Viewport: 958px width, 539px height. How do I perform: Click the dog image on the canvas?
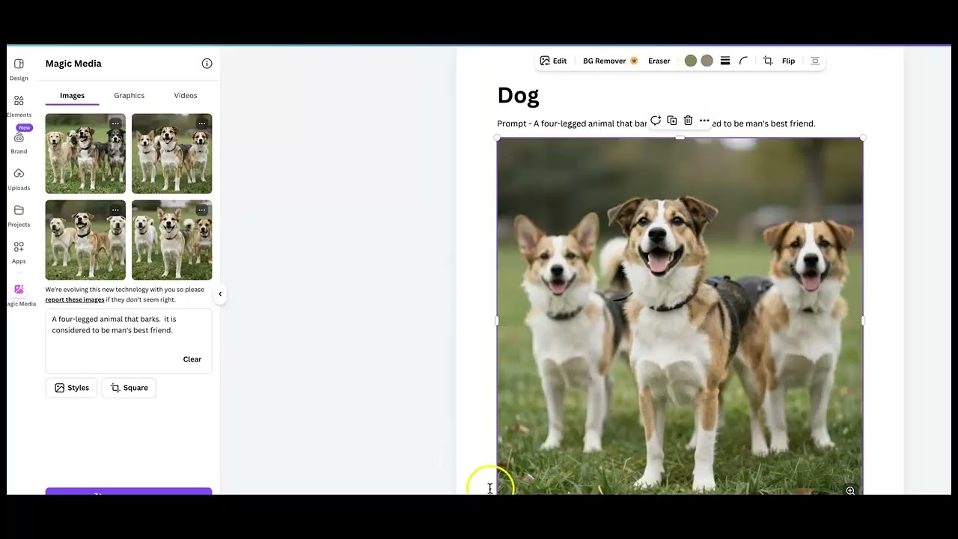(680, 316)
